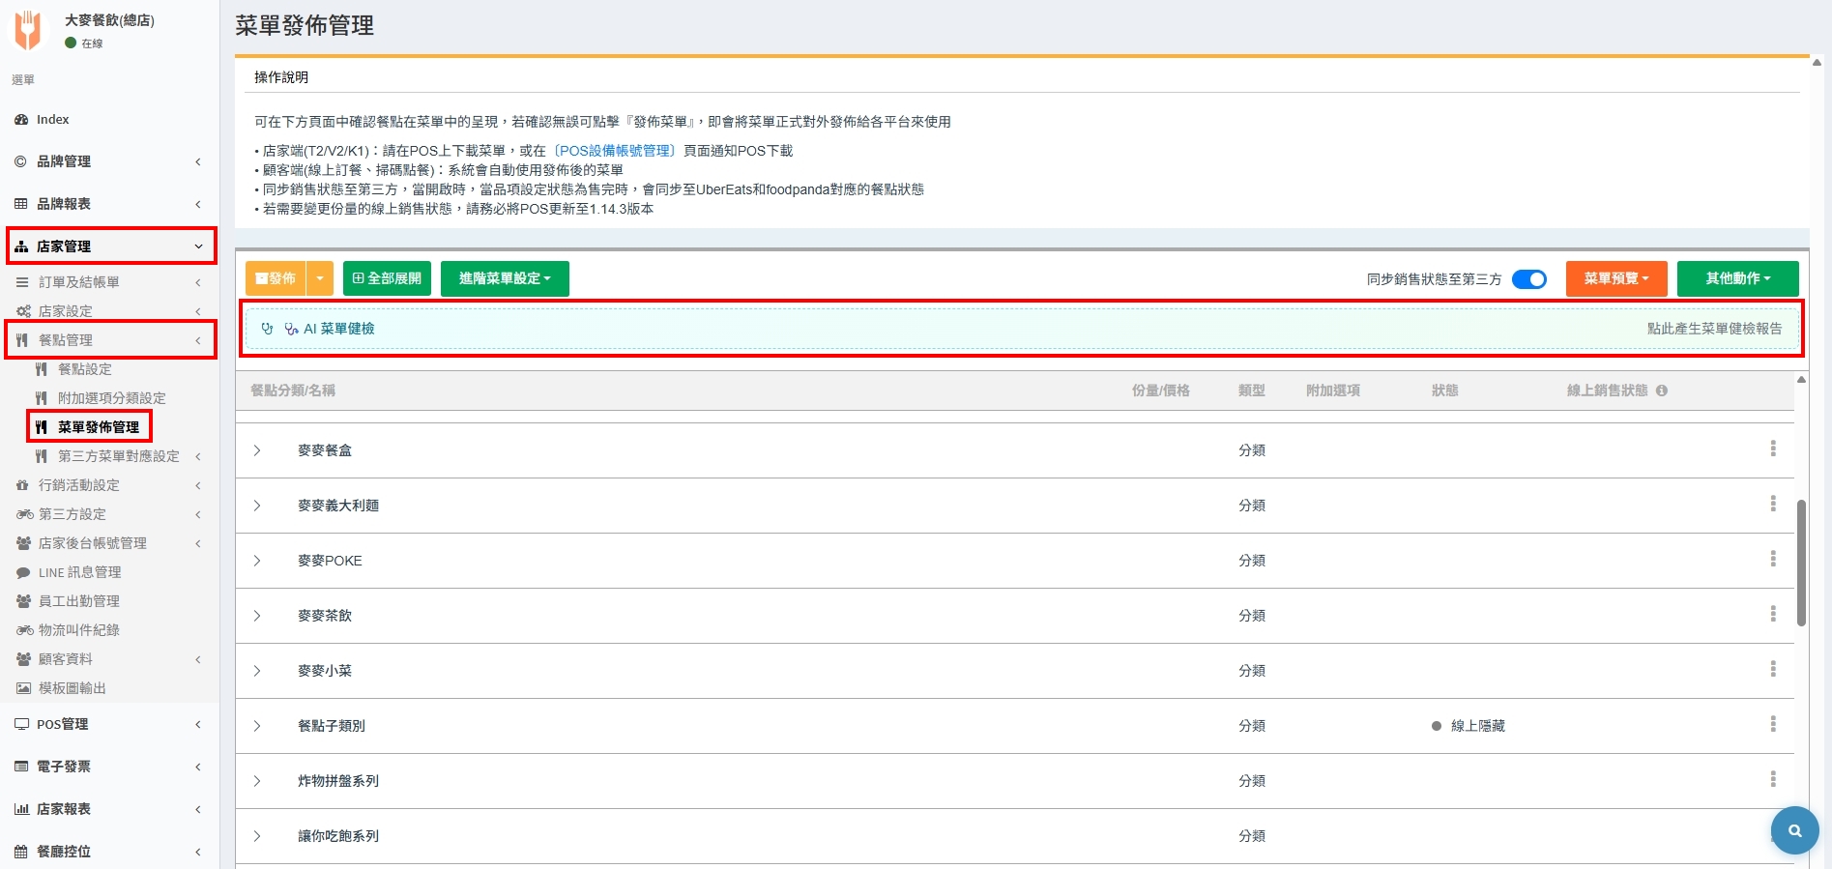The width and height of the screenshot is (1832, 869).
Task: Open the three-dot menu for 餐點子類別
Action: click(x=1773, y=724)
